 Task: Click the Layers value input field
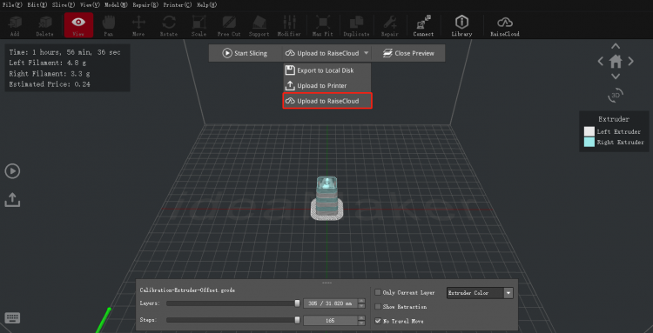tap(330, 303)
